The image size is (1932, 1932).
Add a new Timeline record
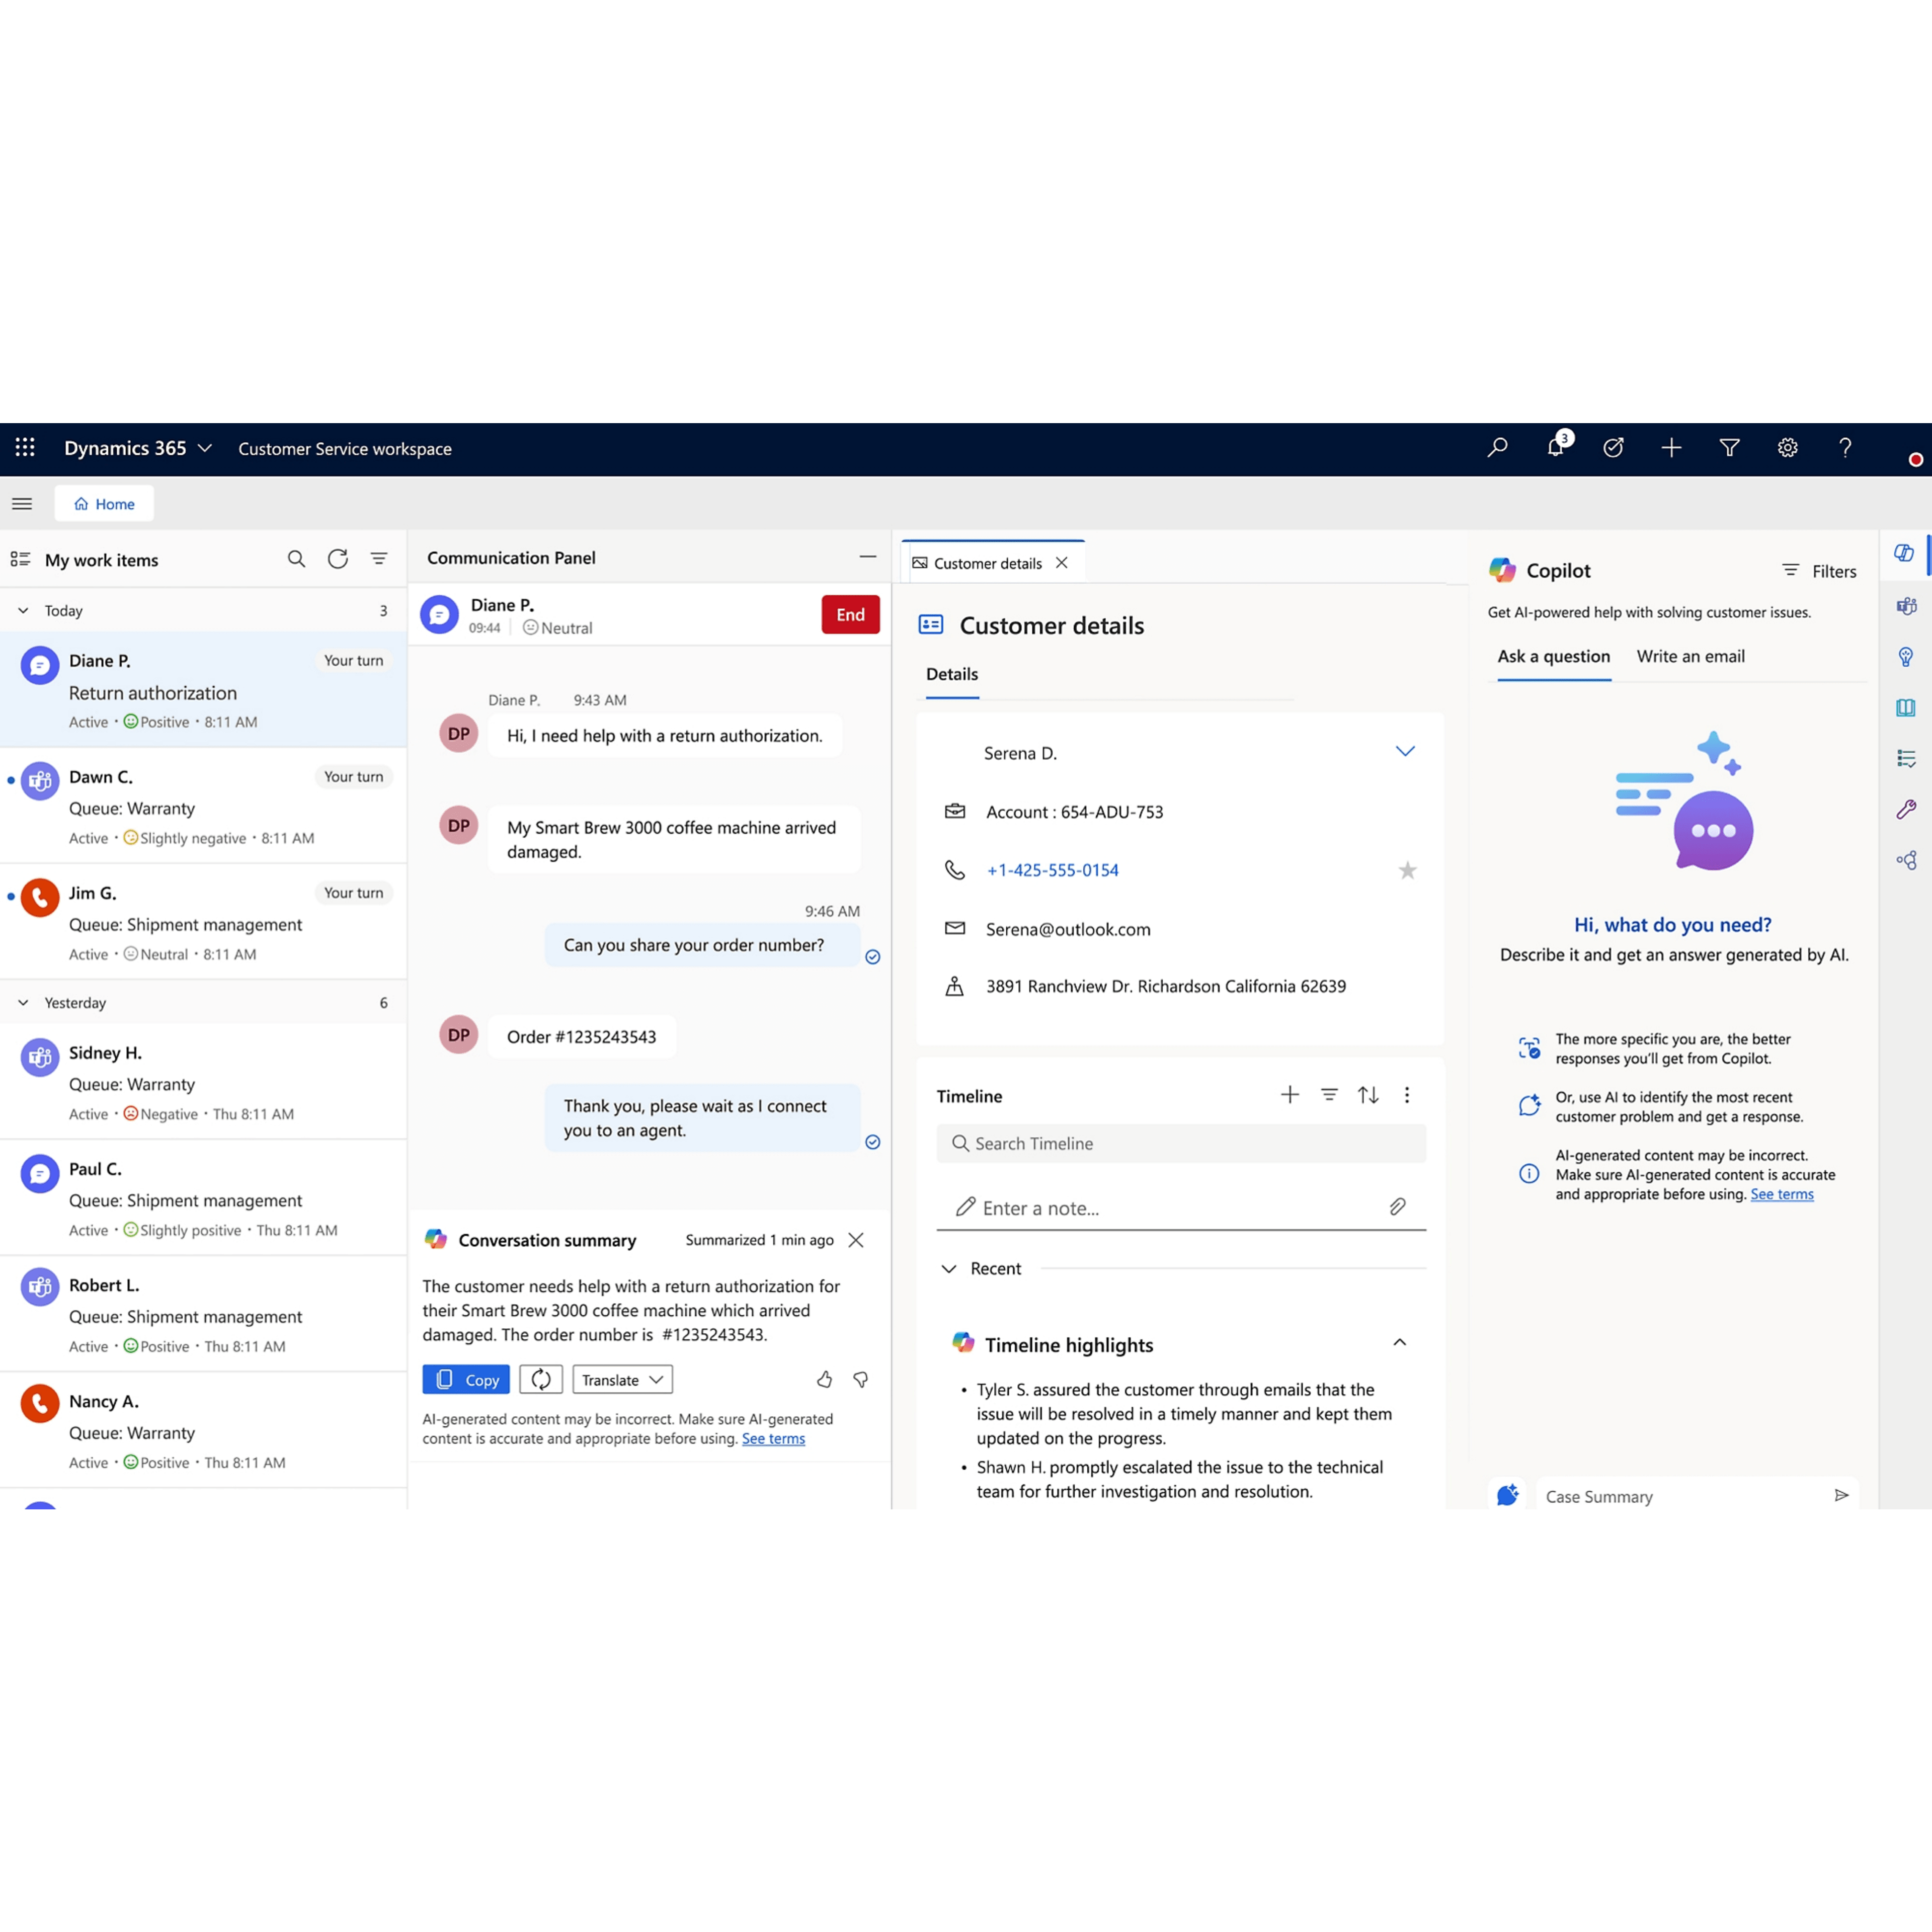tap(1290, 1095)
